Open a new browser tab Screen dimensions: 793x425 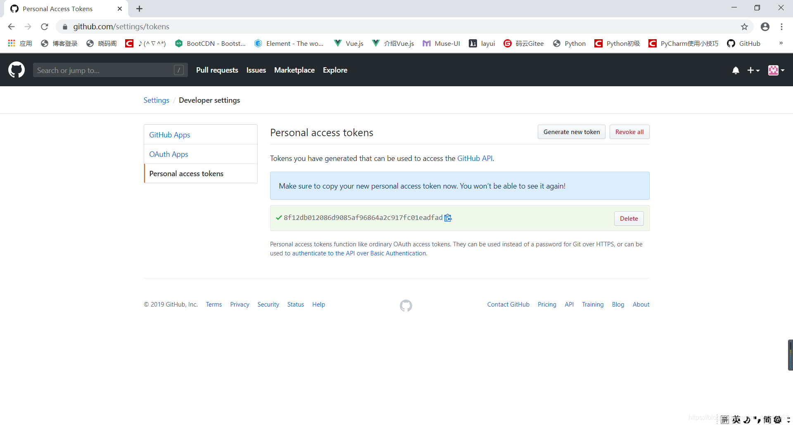click(x=139, y=9)
